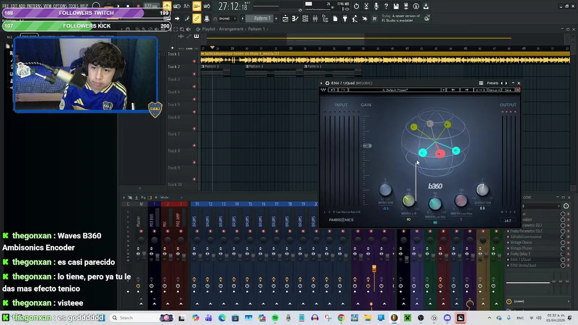Screen dimensions: 578x325
Task: Open the OPTIONS menu
Action: (60, 6)
